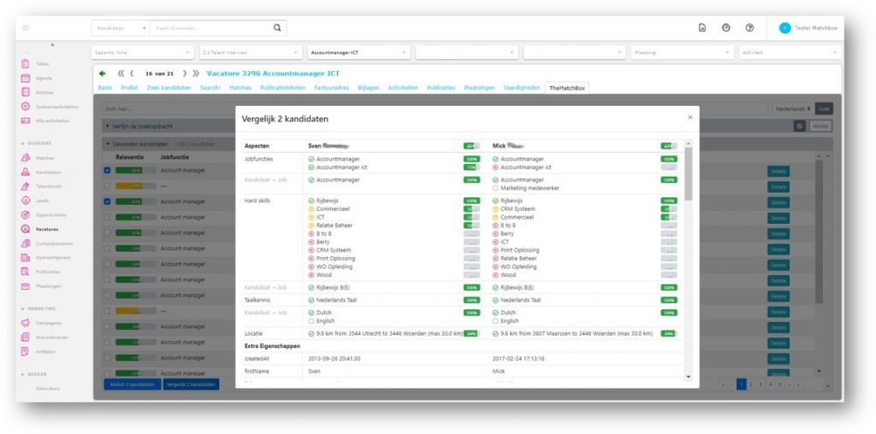Screen dimensions: 876x434
Task: Click Details on the first result row
Action: click(778, 171)
